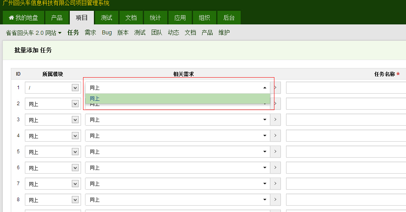
Task: Switch to the 应用 main tab
Action: pyautogui.click(x=180, y=18)
